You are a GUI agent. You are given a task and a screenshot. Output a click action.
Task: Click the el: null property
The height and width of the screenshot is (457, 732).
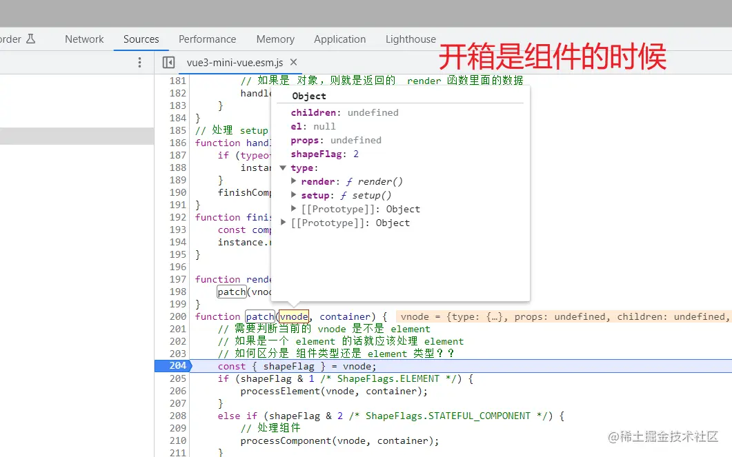click(313, 126)
